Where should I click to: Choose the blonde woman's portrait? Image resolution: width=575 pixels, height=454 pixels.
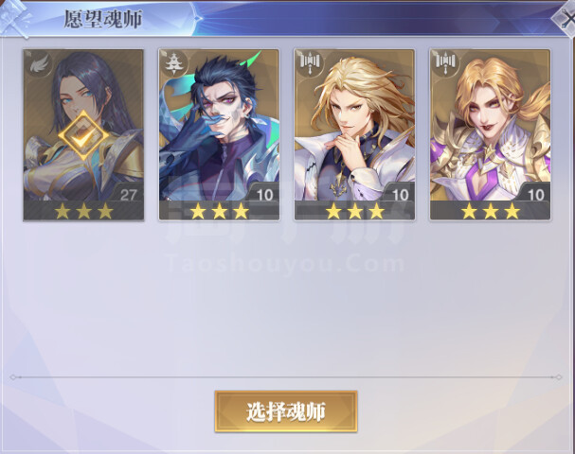point(491,126)
